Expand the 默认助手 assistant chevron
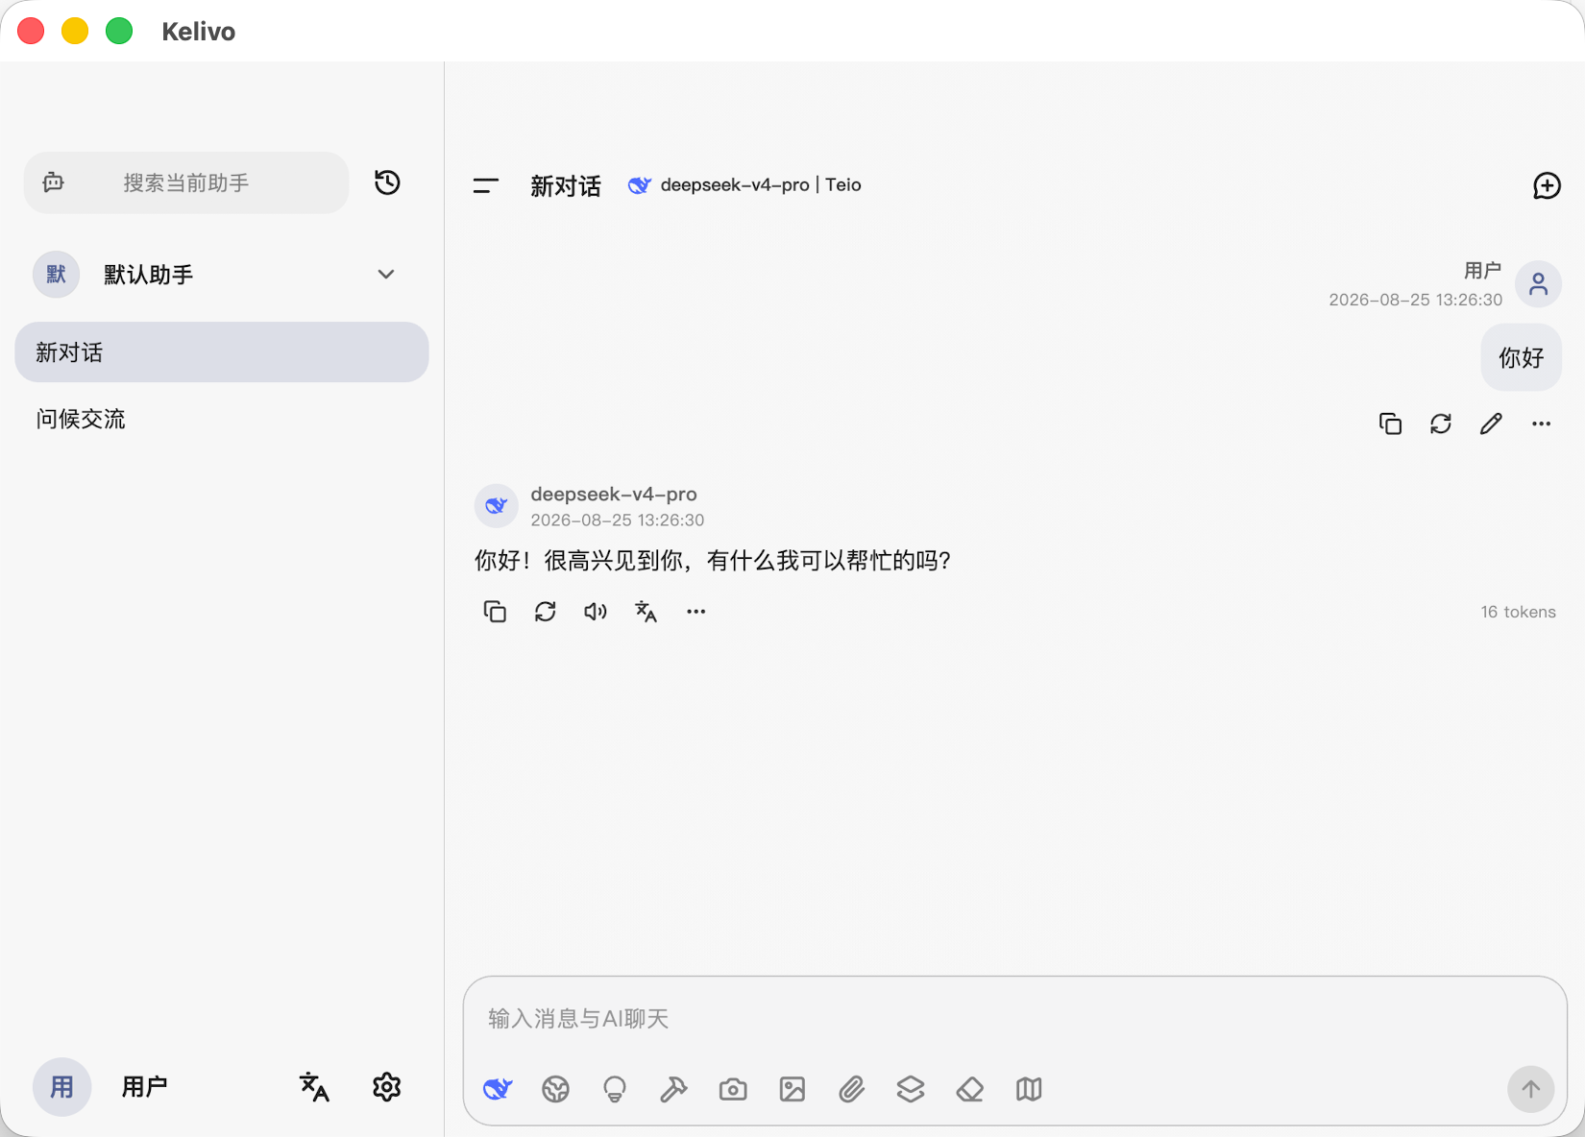 [x=386, y=275]
